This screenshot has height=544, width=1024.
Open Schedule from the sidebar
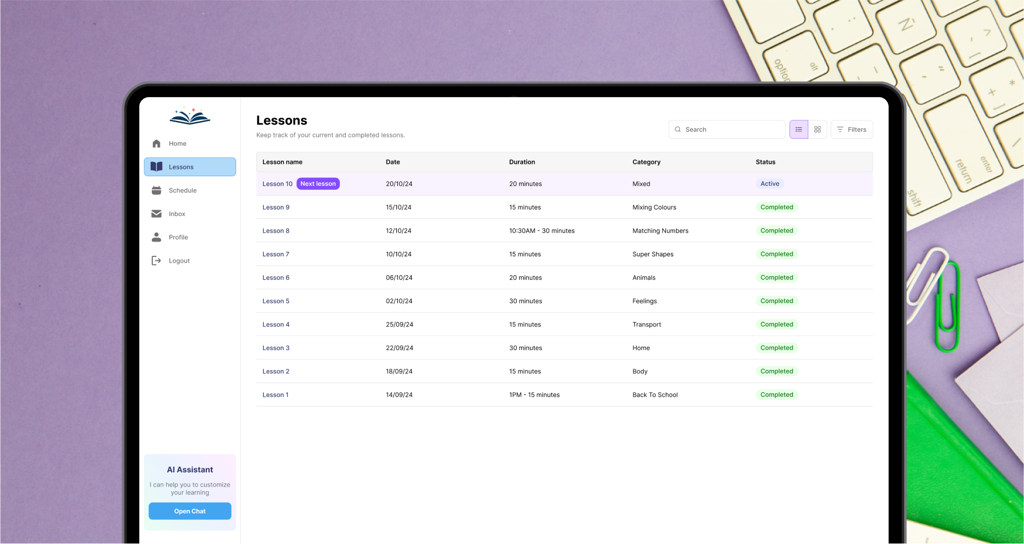190,190
